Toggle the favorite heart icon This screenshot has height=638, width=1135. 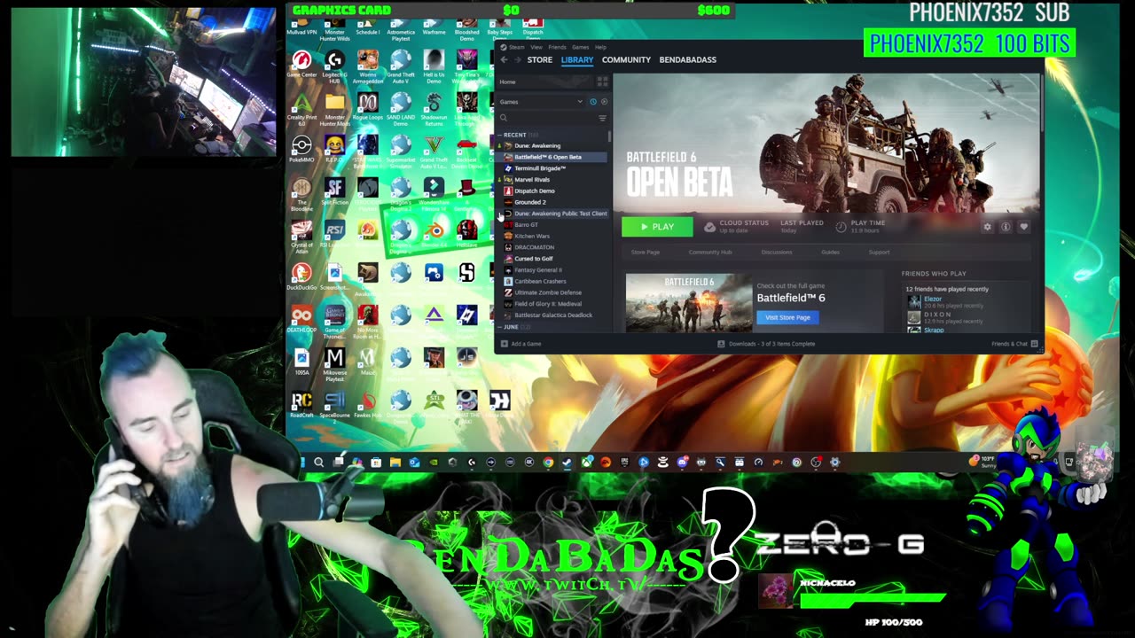point(1023,227)
